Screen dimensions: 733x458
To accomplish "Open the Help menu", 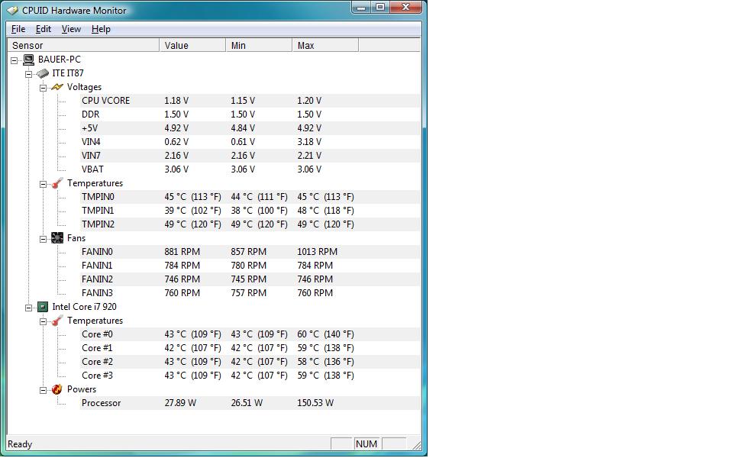I will pyautogui.click(x=101, y=29).
